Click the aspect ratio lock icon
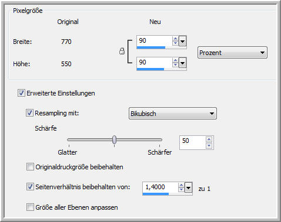 122,52
